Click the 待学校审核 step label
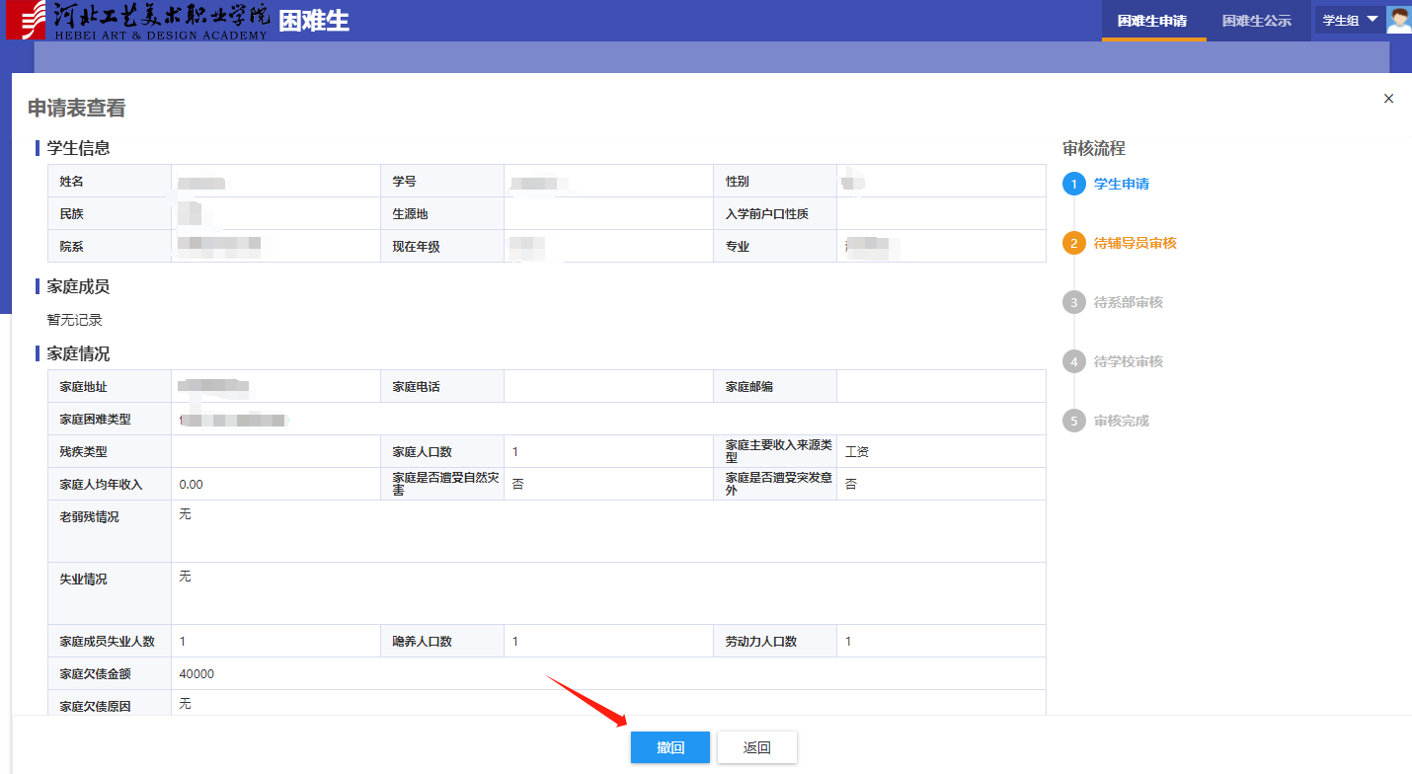The image size is (1412, 774). coord(1128,361)
